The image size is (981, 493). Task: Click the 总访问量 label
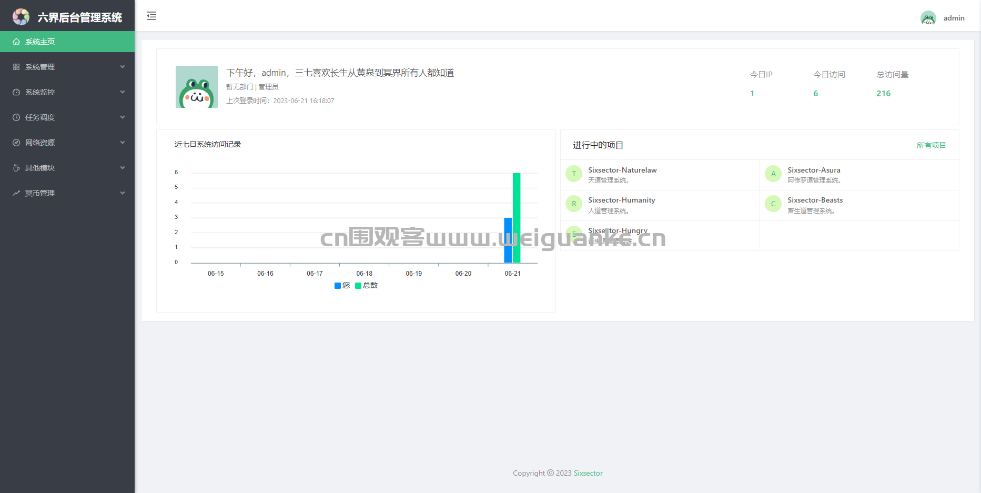pos(893,75)
